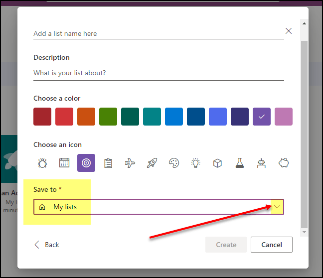
Task: Select the piggy bank icon
Action: point(284,163)
